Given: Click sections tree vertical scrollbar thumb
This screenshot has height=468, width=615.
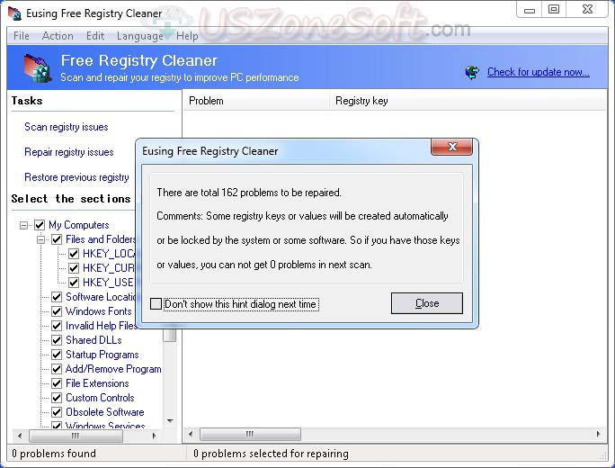Looking at the screenshot, I should 170,336.
